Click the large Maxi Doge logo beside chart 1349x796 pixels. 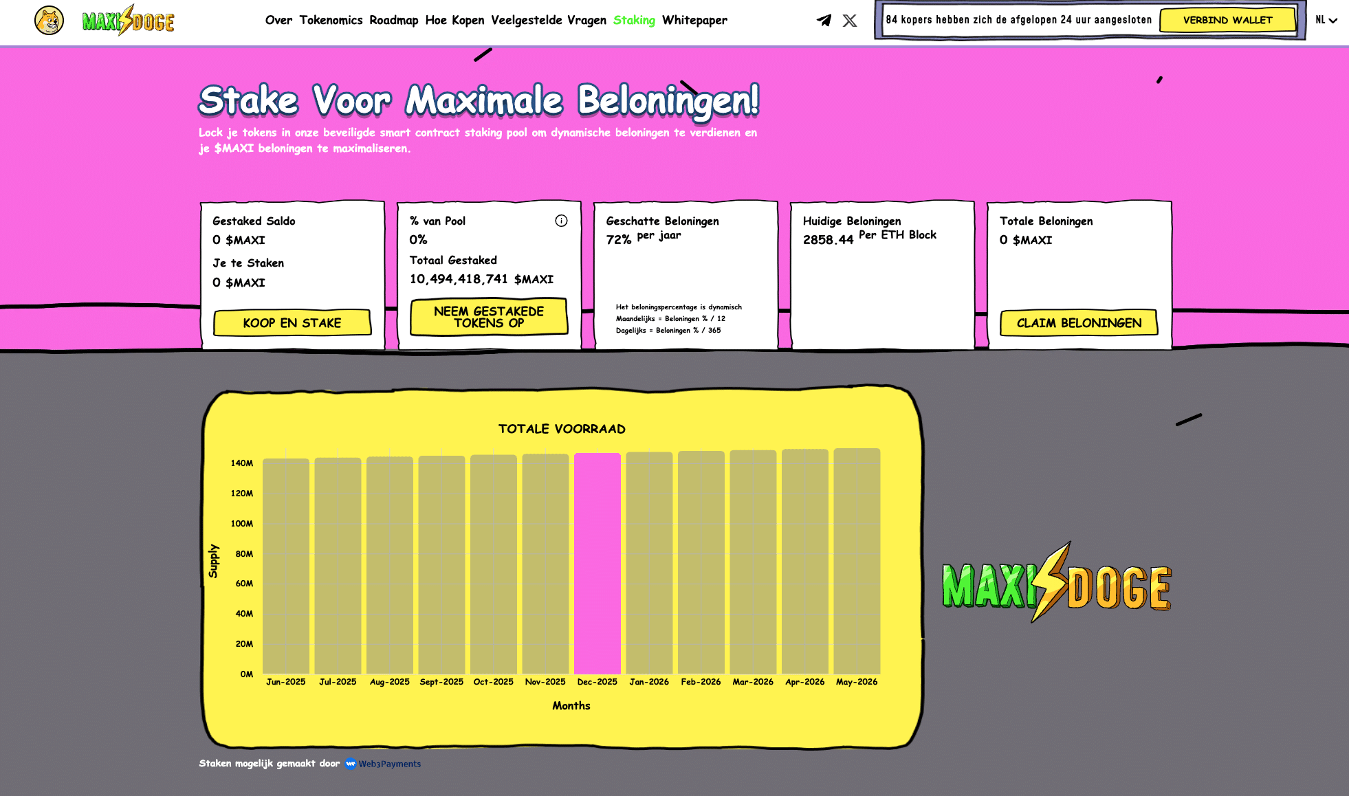[x=1056, y=583]
